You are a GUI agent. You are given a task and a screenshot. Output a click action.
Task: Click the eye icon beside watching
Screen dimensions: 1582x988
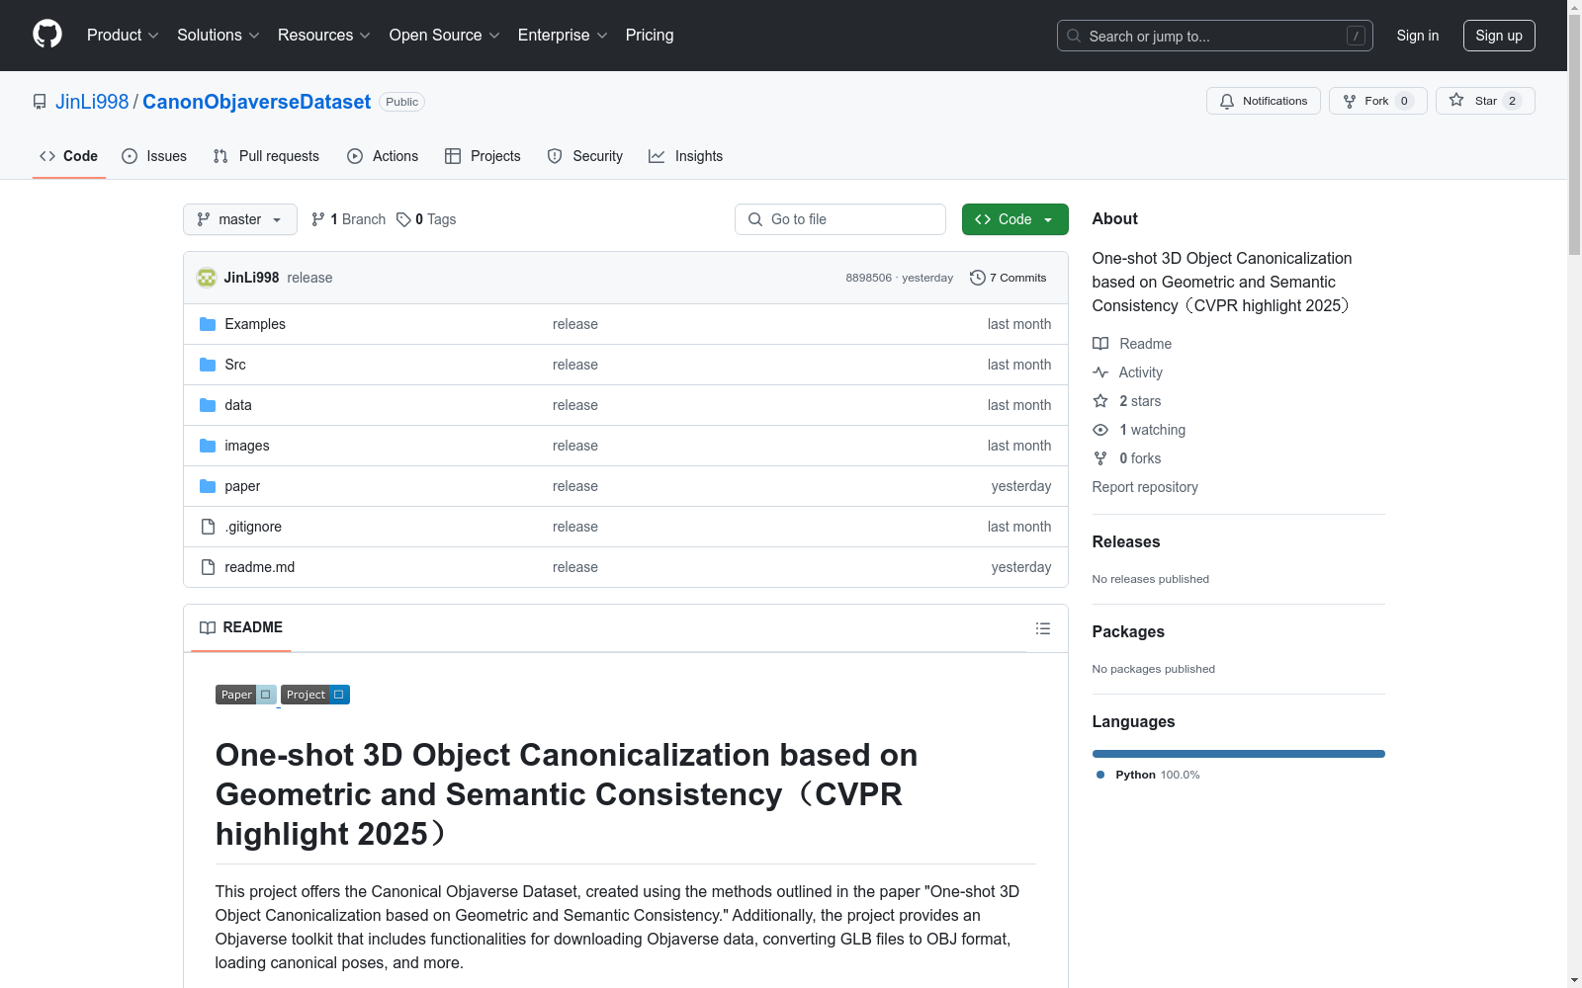point(1100,430)
